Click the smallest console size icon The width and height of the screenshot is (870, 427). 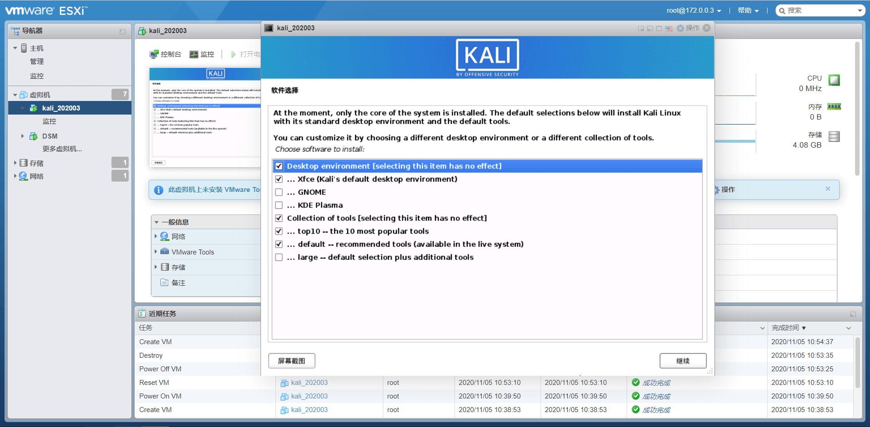coord(641,29)
